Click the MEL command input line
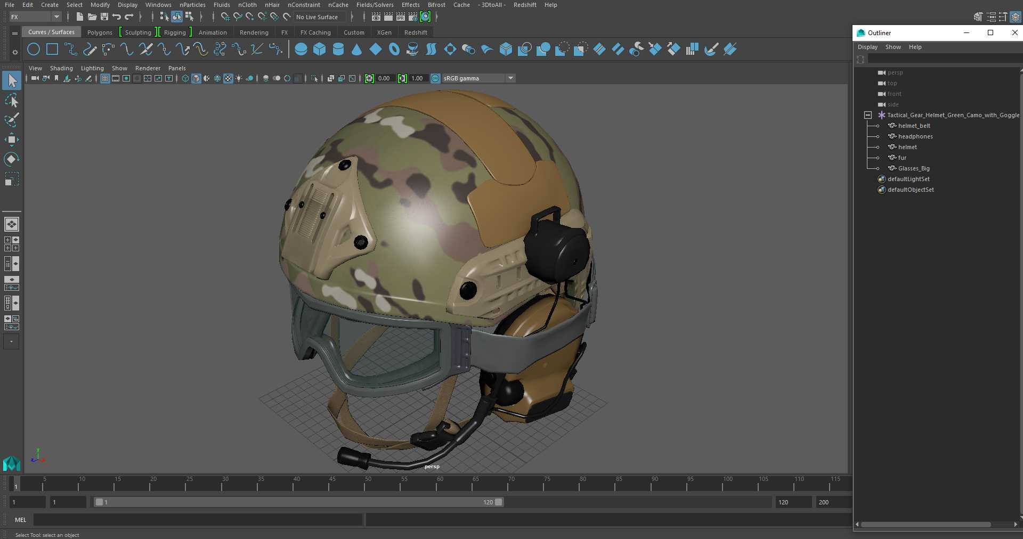 point(198,520)
